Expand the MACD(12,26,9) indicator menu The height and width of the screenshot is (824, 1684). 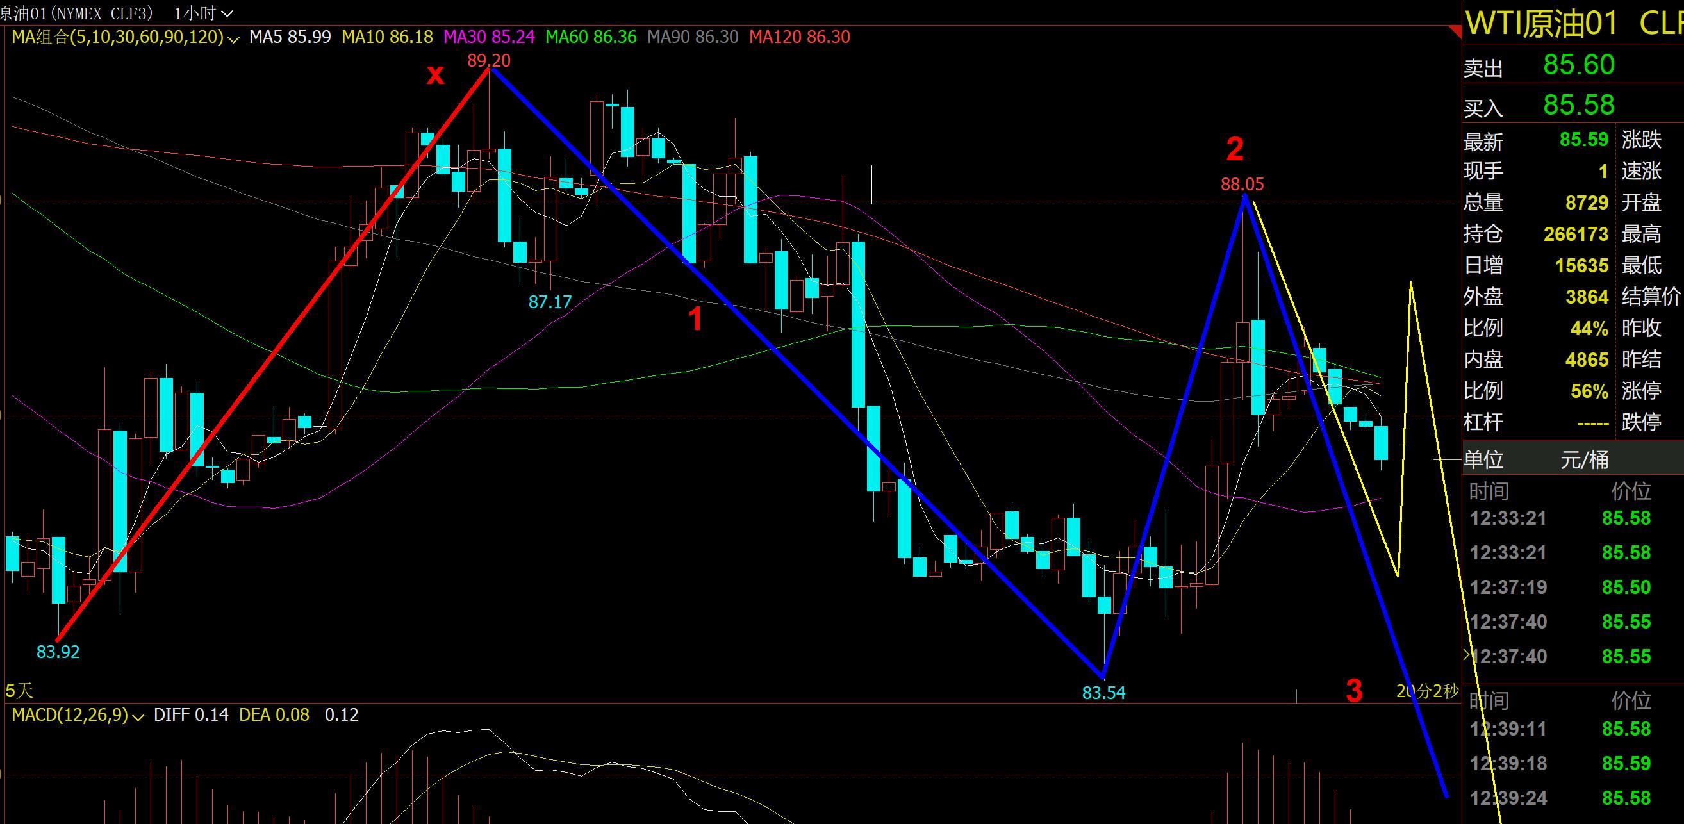point(77,715)
